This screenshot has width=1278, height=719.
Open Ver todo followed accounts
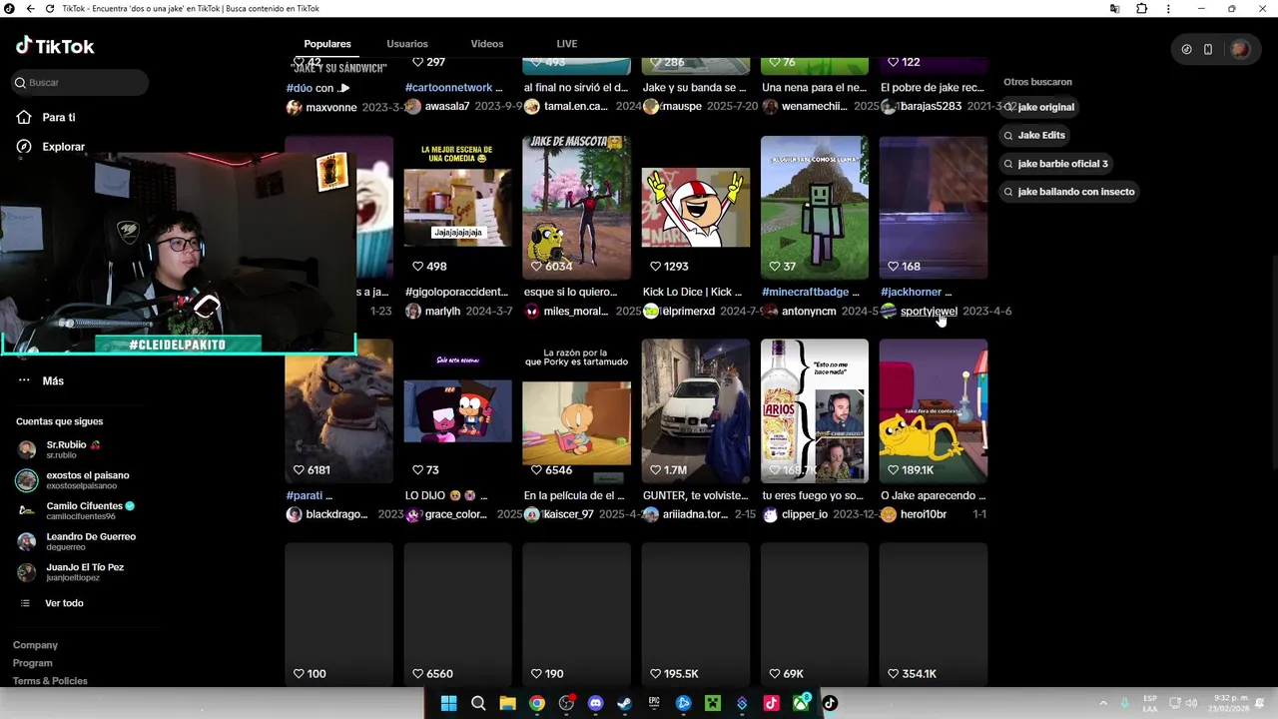click(x=64, y=603)
